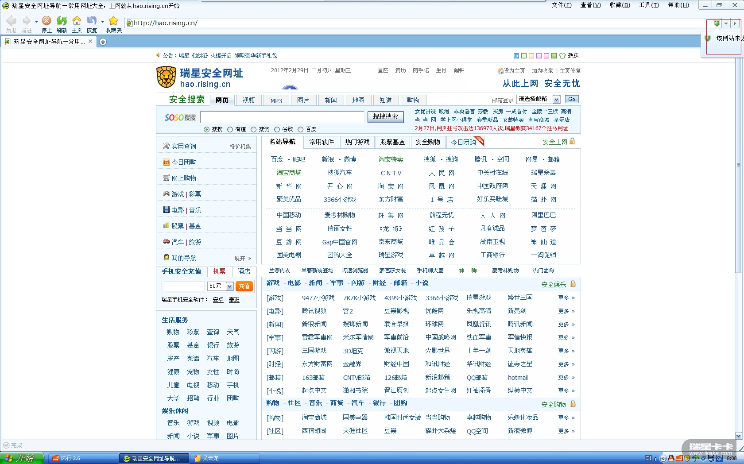Open the Favorites (收藏夹) star icon

[113, 21]
